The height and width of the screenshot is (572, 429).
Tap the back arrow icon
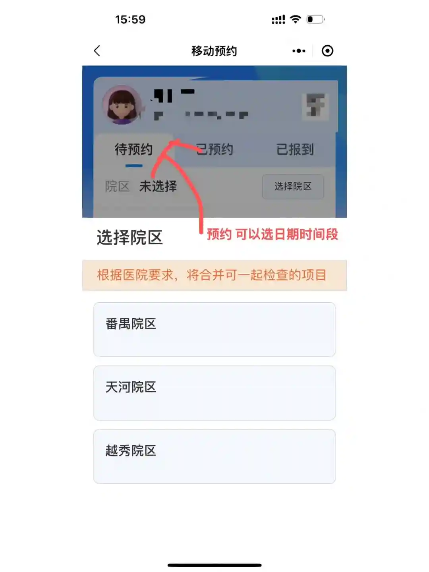97,51
